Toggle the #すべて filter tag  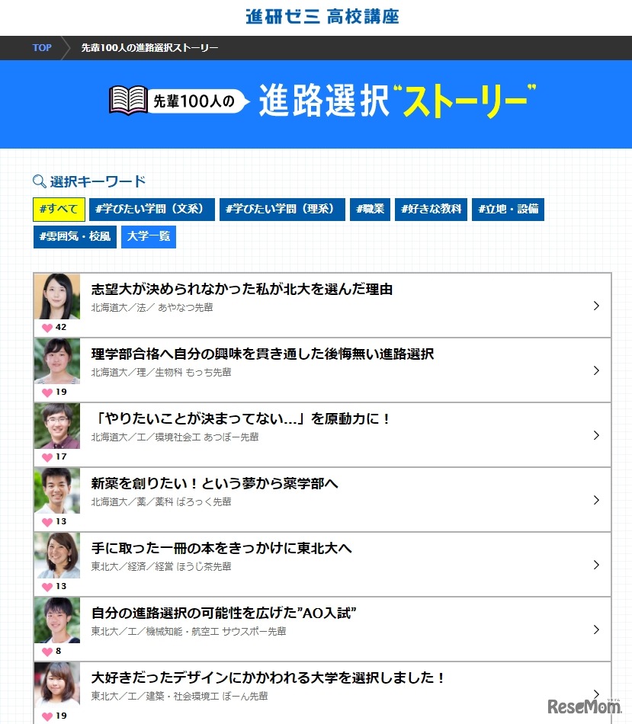(x=59, y=210)
